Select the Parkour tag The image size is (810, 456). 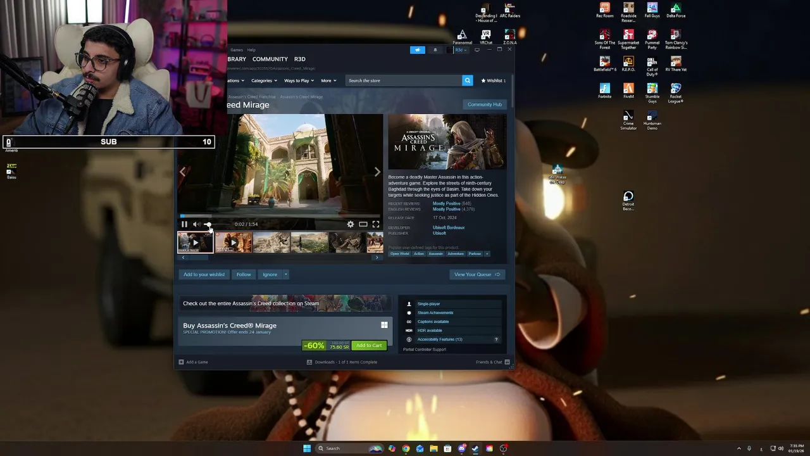coord(475,254)
